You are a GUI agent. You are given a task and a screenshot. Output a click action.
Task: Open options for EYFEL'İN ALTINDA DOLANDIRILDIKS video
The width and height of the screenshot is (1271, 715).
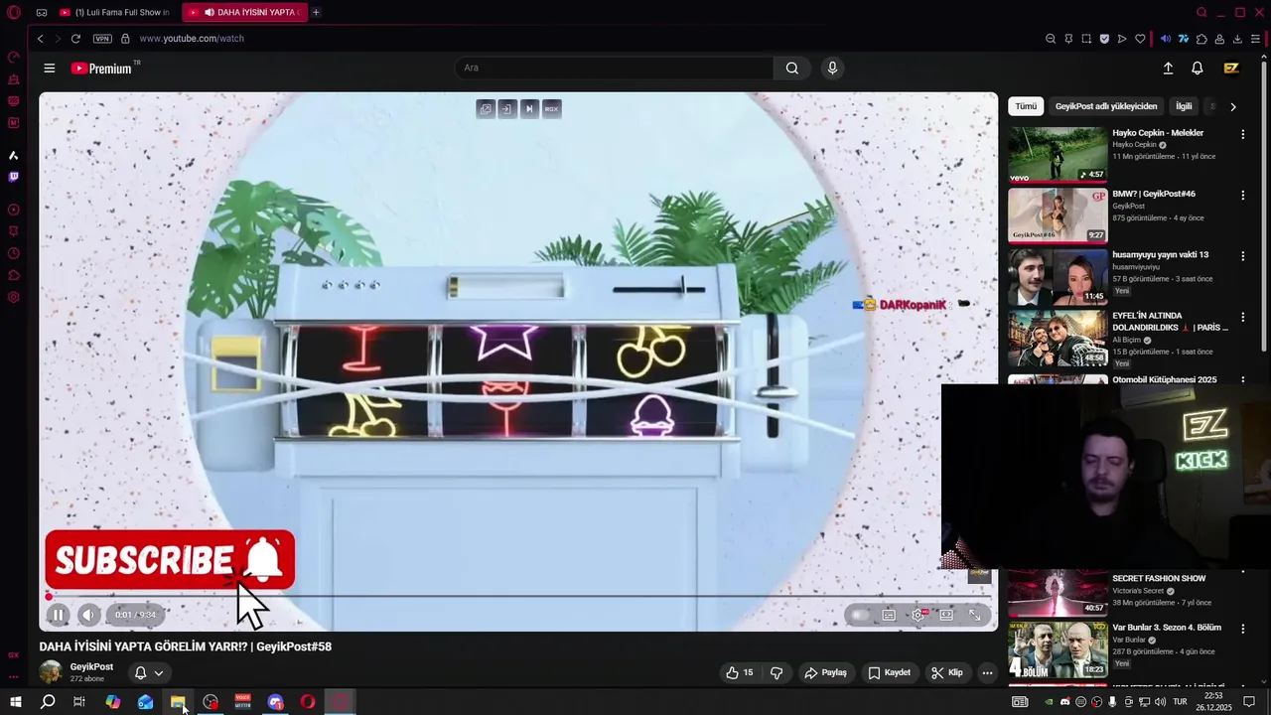tap(1242, 317)
